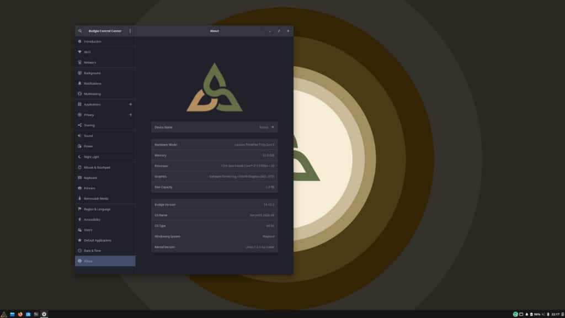
Task: Open the terminal icon in the taskbar
Action: [x=36, y=314]
